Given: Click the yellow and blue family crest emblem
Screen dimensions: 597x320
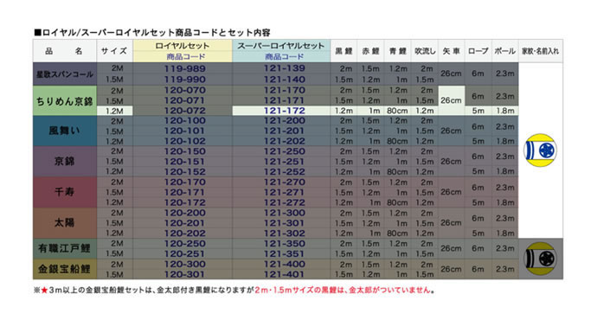Looking at the screenshot, I should (x=540, y=150).
